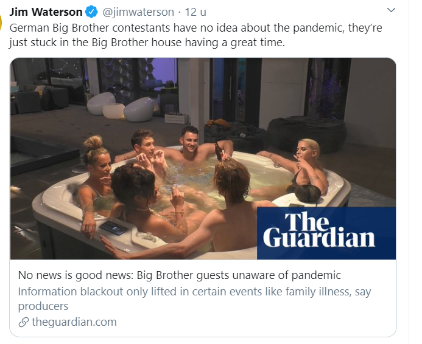Click the blue verified badge icon
The image size is (422, 344).
click(x=91, y=12)
